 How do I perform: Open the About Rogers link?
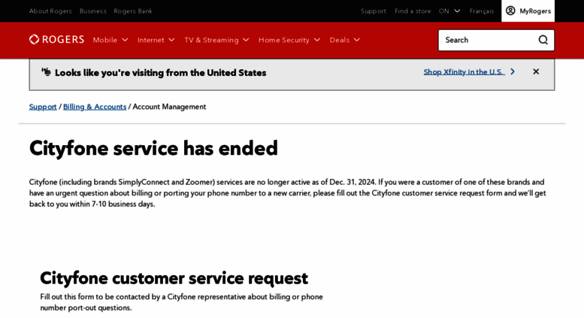point(50,11)
